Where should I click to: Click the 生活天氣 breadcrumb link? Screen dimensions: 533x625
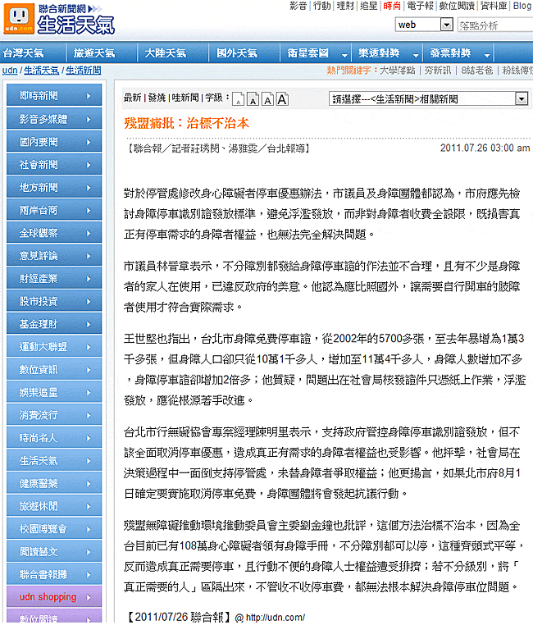coord(42,71)
